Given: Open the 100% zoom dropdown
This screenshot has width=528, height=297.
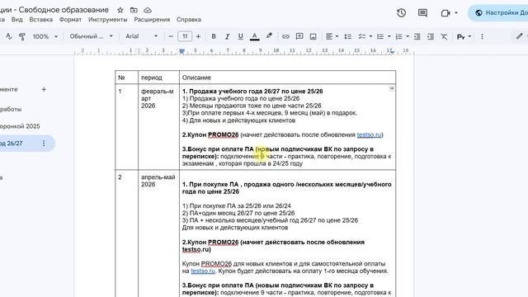Looking at the screenshot, I should 45,36.
